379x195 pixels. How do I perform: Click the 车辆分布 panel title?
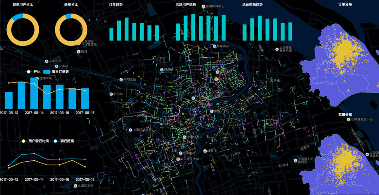click(345, 115)
